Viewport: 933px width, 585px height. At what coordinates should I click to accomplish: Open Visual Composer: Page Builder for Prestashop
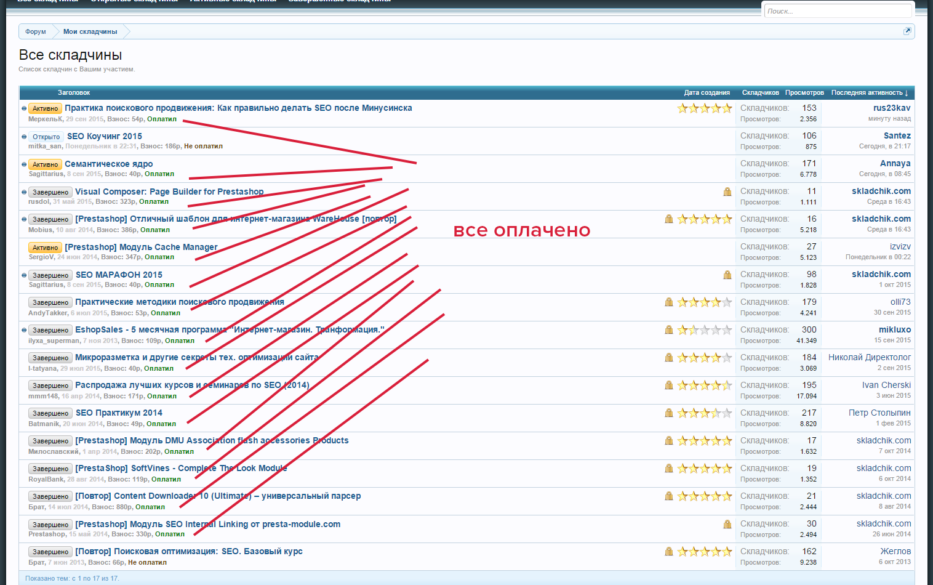point(169,192)
